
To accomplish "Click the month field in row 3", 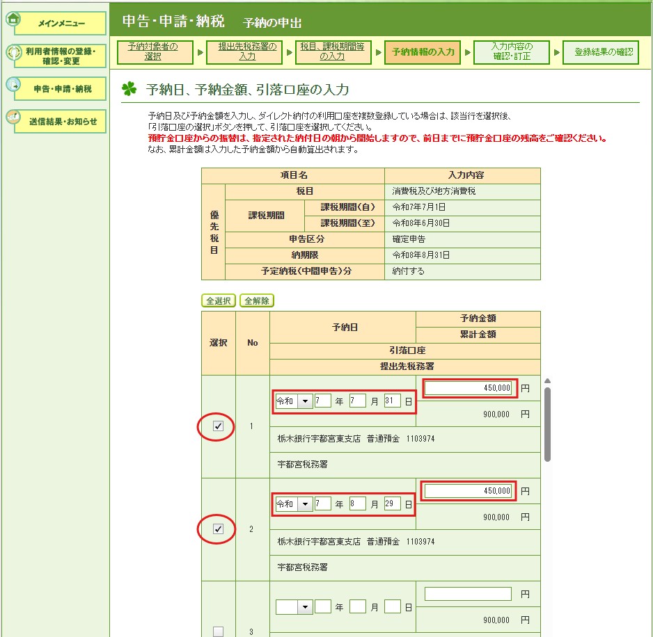I will tap(357, 606).
